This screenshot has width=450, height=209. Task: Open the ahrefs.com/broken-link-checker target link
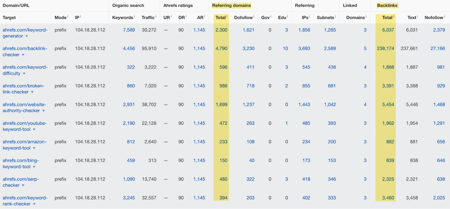pyautogui.click(x=23, y=86)
